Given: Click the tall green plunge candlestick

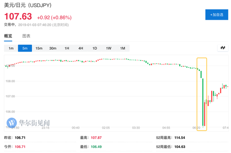Looking at the screenshot, I should click(x=203, y=102).
